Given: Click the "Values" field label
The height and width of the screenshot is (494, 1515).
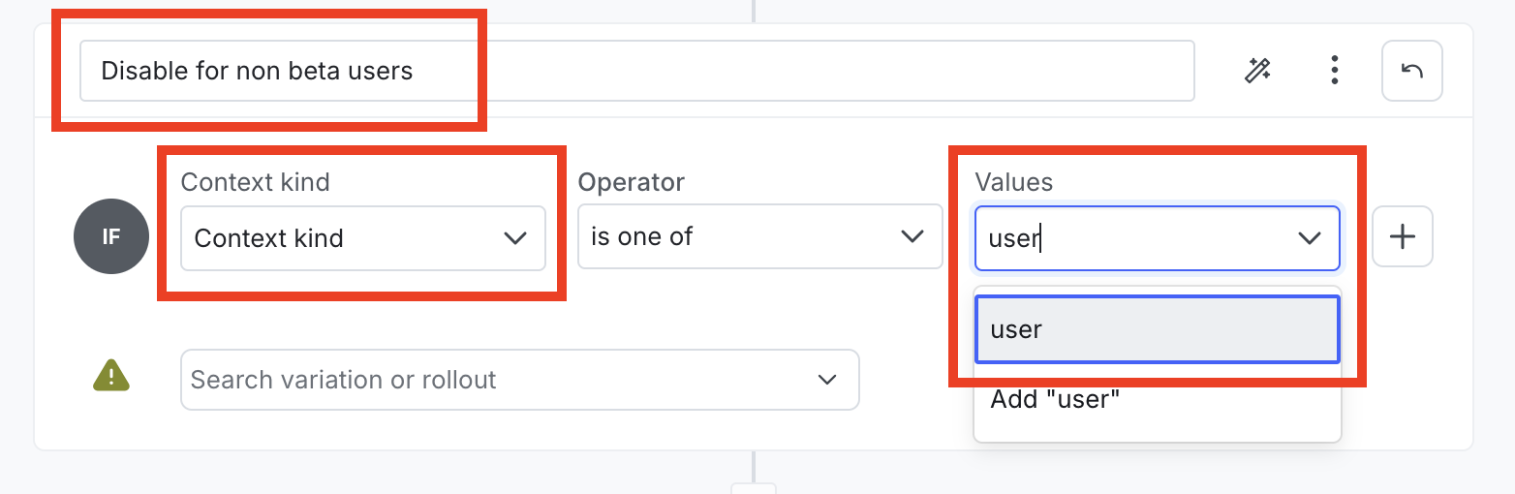Looking at the screenshot, I should coord(1013,182).
